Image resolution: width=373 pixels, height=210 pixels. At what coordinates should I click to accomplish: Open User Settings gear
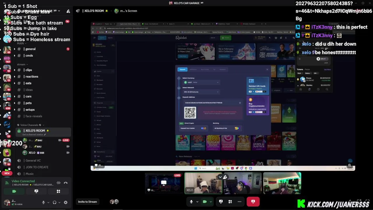click(66, 202)
